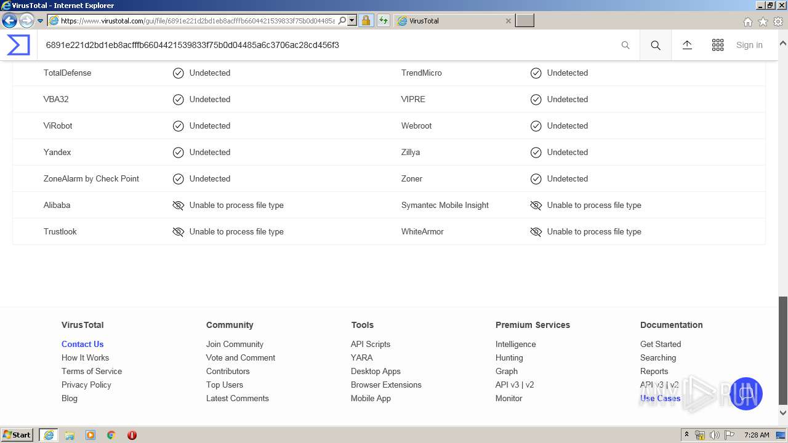This screenshot has height=443, width=788.
Task: Open the Hunting premium link
Action: pos(509,357)
